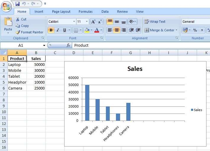
Task: Switch to the View tab
Action: click(140, 12)
